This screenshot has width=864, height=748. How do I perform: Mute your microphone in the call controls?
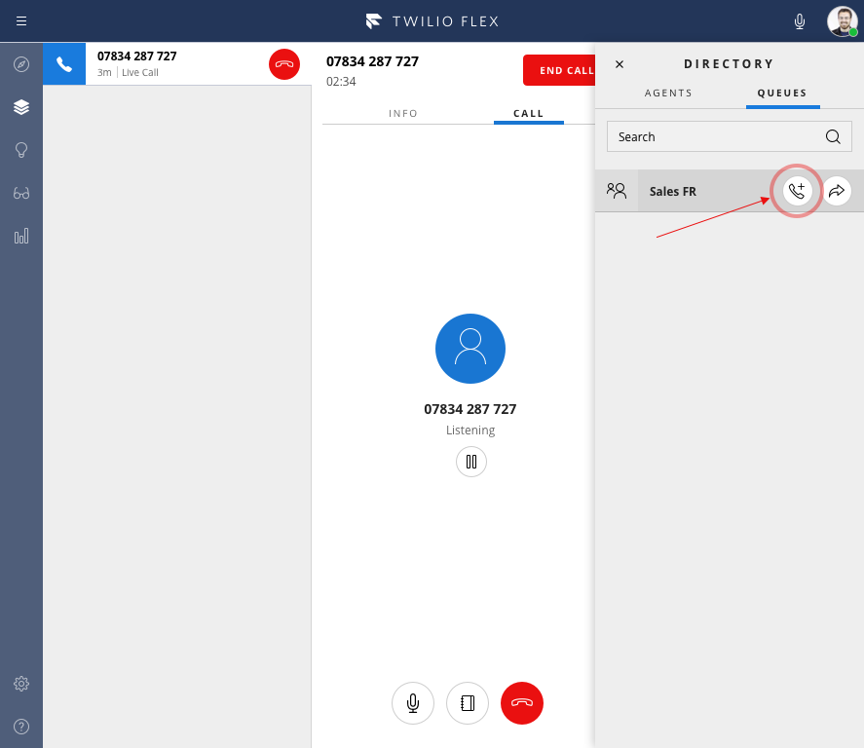[x=412, y=702]
